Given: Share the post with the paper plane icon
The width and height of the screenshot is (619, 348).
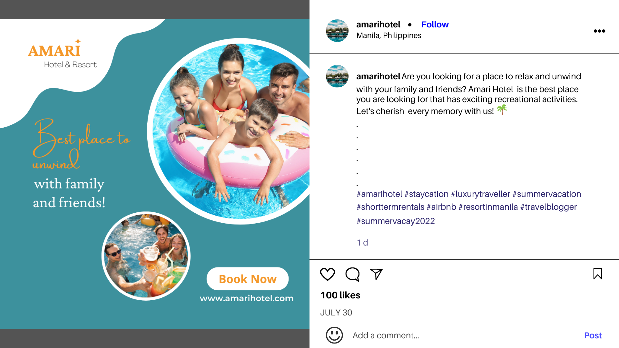Looking at the screenshot, I should coord(376,274).
